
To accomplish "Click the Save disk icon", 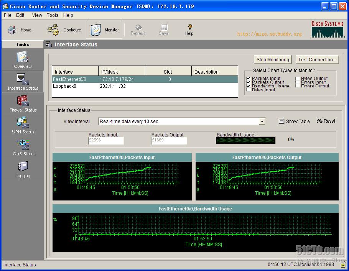I will [164, 27].
